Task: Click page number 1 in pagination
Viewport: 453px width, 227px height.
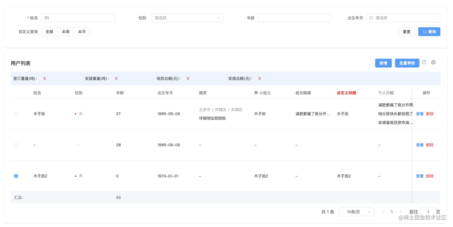Action: coord(392,212)
